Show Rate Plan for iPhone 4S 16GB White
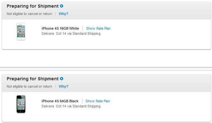The height and width of the screenshot is (123, 212). coord(98,28)
